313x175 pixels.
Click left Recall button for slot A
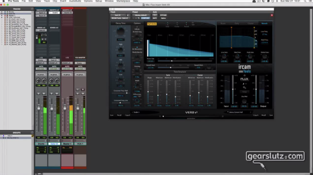(119, 115)
